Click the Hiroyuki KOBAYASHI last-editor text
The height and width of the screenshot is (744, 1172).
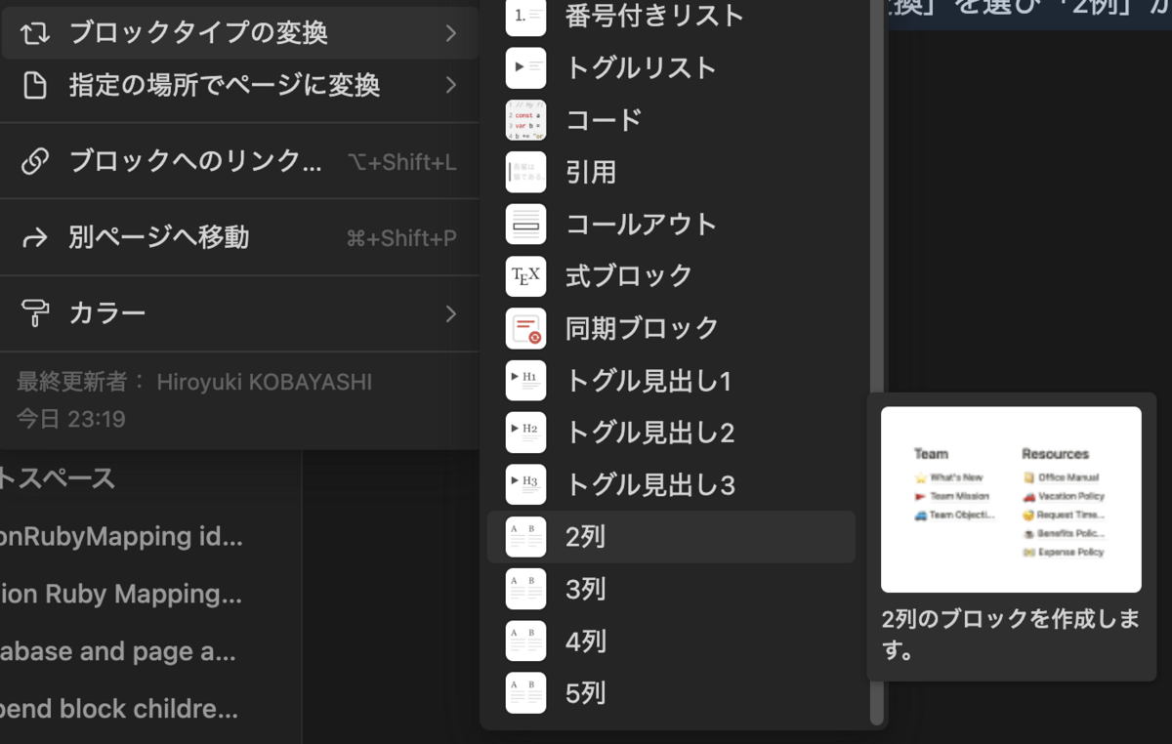[265, 382]
